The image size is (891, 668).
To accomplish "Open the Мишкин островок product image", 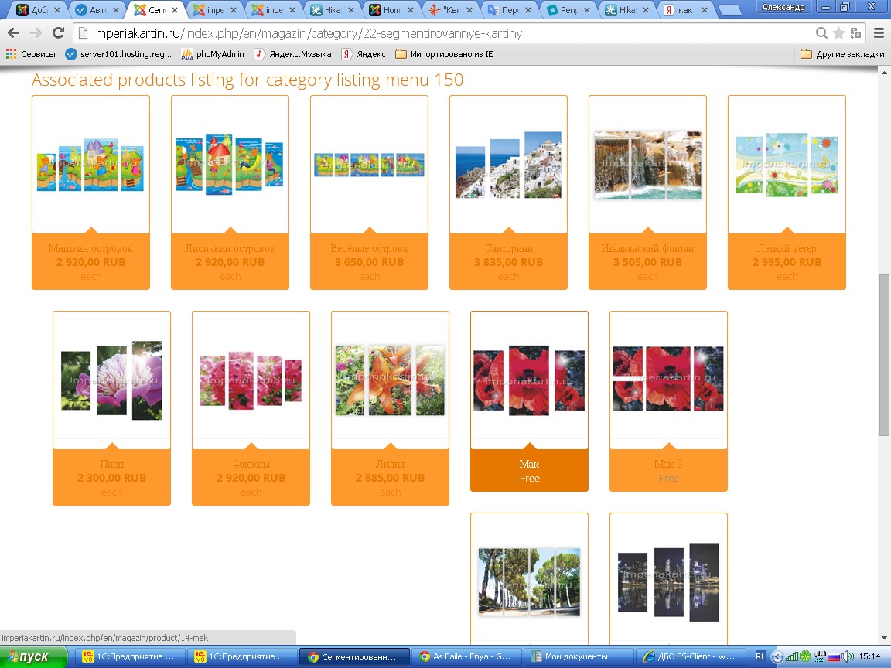I will (91, 165).
